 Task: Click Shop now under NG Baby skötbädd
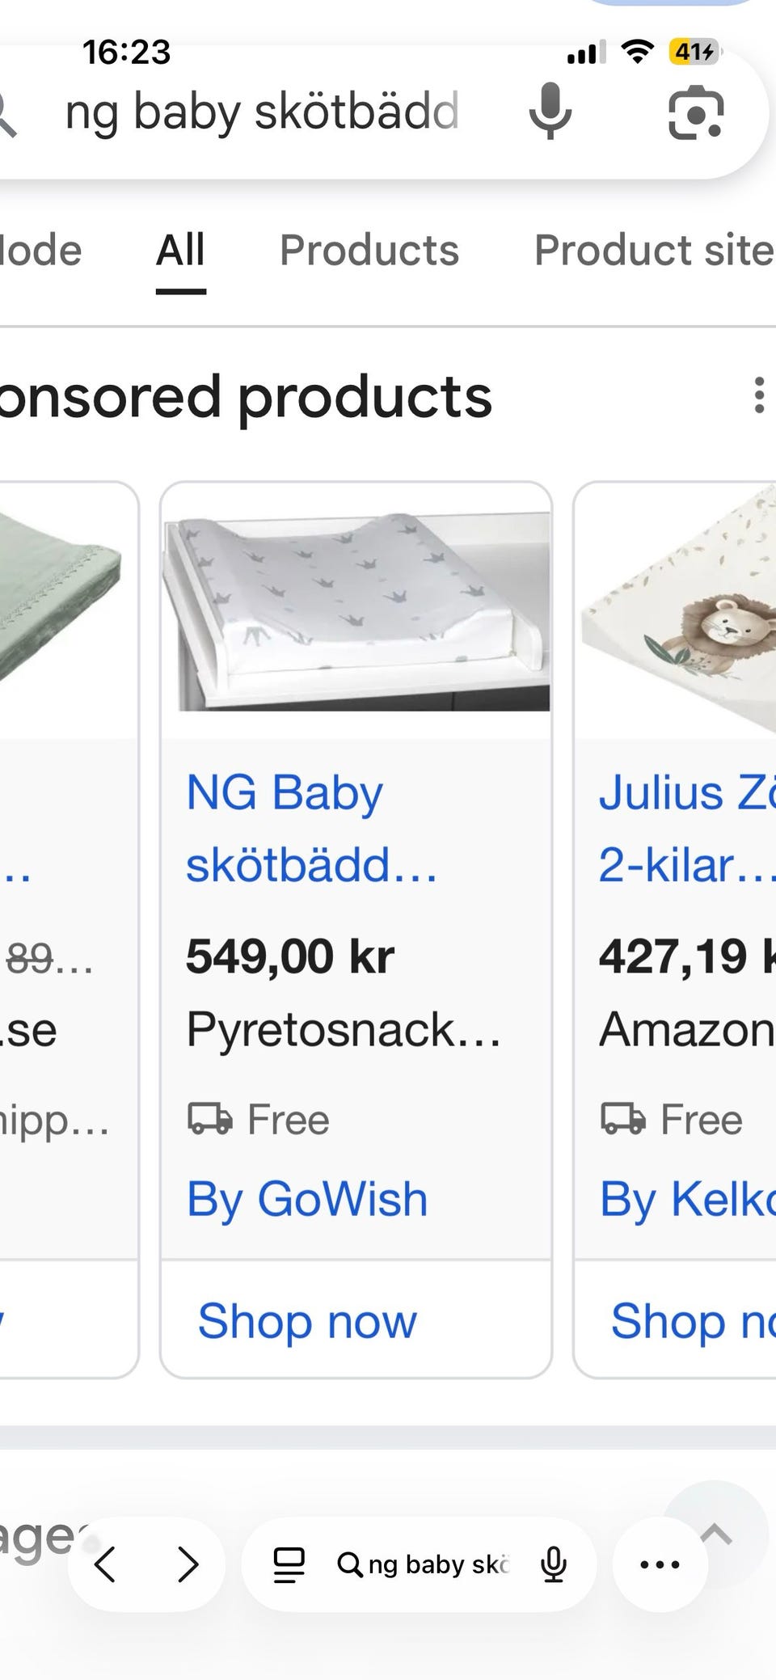(x=307, y=1321)
